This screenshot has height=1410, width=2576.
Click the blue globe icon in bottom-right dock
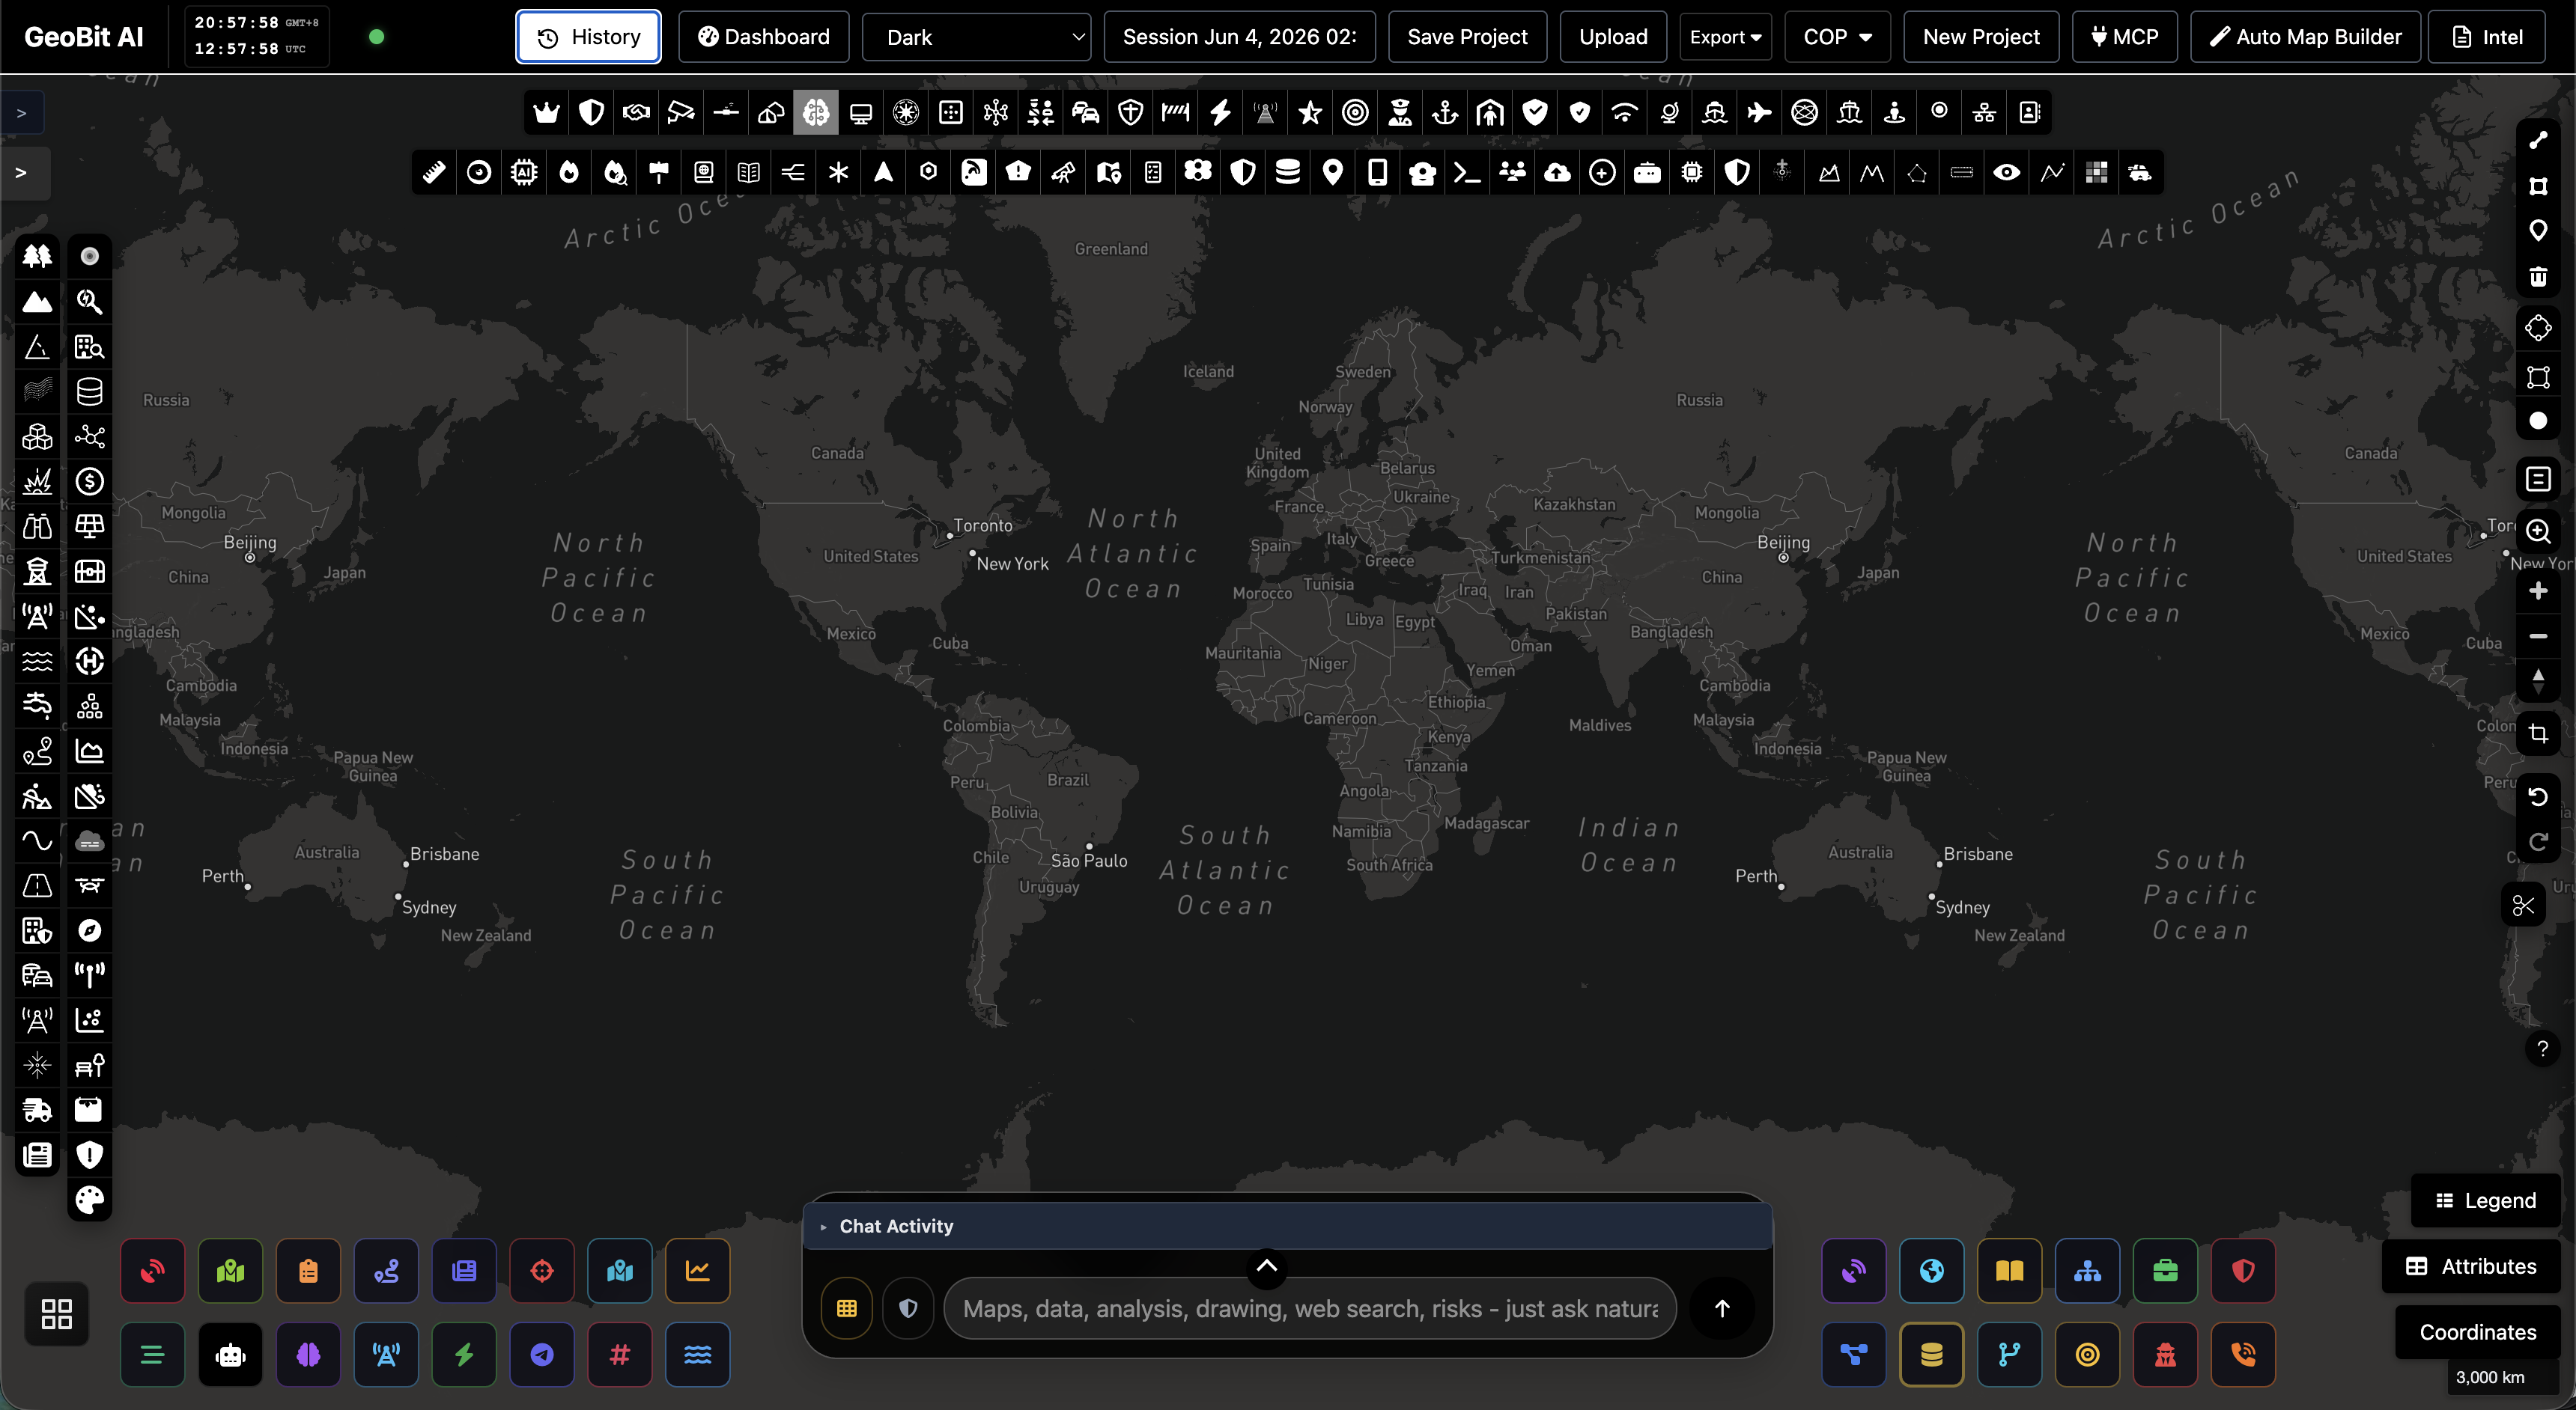pyautogui.click(x=1932, y=1271)
